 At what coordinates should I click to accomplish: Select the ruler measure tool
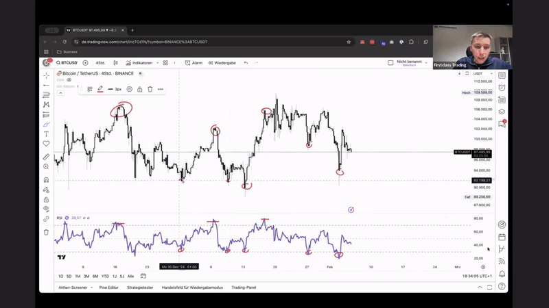pyautogui.click(x=46, y=157)
